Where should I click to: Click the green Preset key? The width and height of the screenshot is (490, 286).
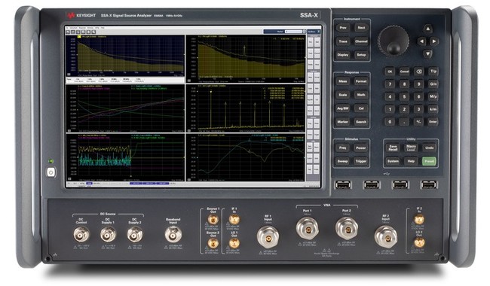click(429, 161)
